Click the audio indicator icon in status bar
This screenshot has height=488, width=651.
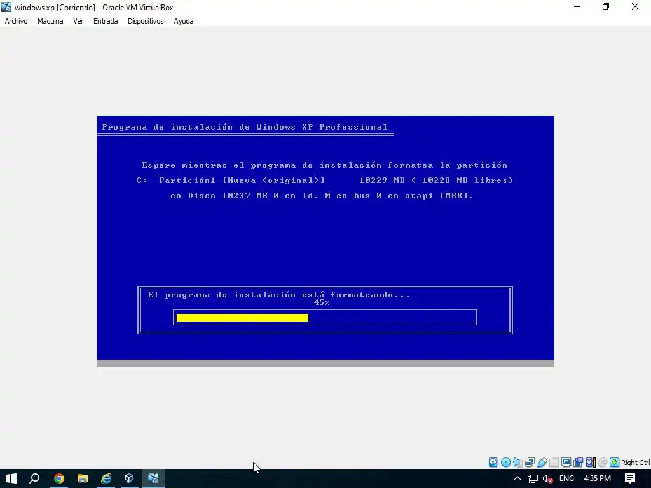coord(517,463)
